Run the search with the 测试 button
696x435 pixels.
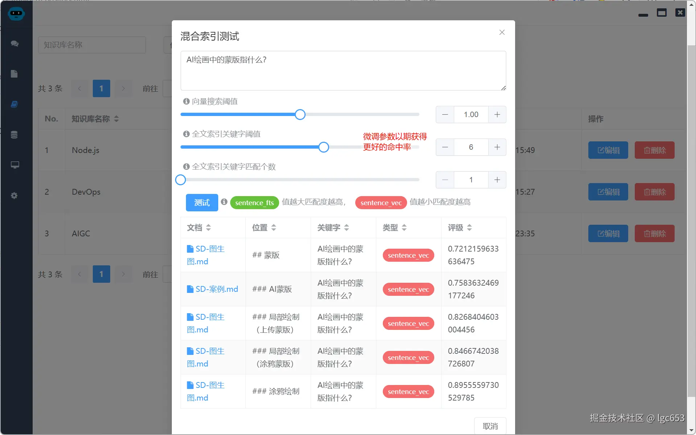pyautogui.click(x=202, y=203)
